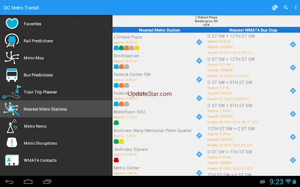Click Wi-Fi indicator in status bar

tap(288, 181)
